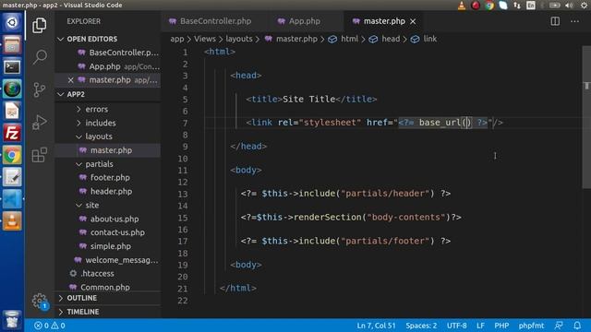Click the link breadcrumb item
Viewport: 591px width, 332px height.
coord(430,39)
